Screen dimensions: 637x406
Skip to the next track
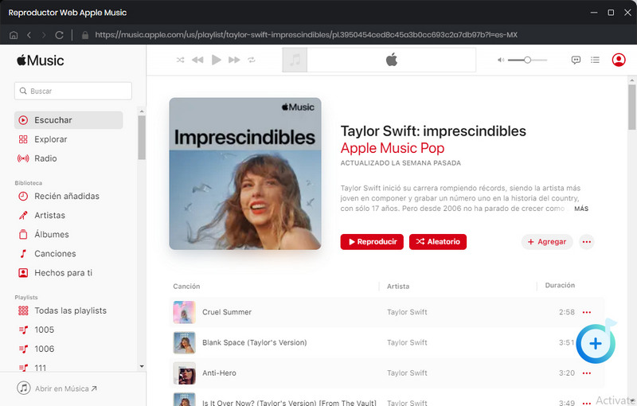234,60
